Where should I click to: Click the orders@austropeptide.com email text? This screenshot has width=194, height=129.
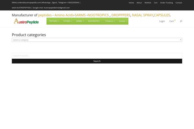(29, 3)
